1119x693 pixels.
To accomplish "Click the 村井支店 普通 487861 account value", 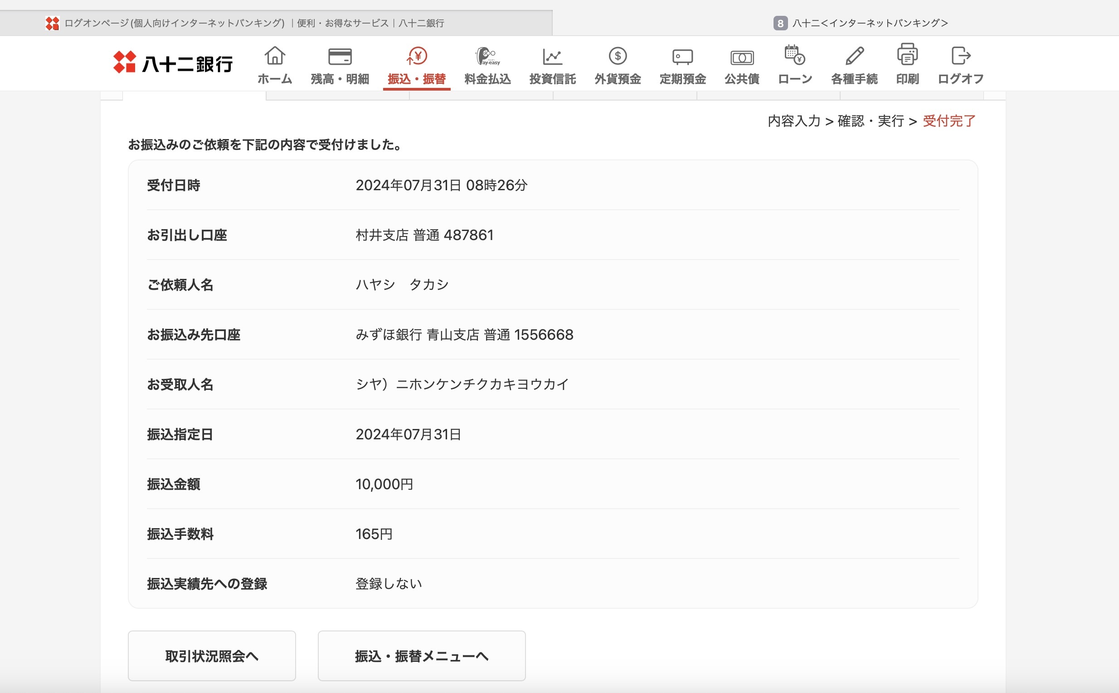I will coord(424,235).
